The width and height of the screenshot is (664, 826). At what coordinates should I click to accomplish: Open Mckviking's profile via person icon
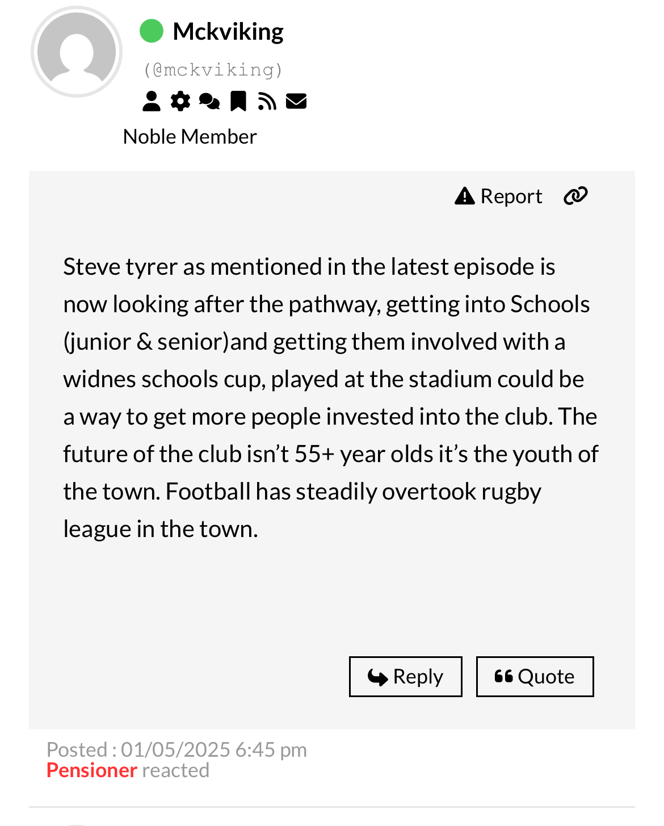151,102
